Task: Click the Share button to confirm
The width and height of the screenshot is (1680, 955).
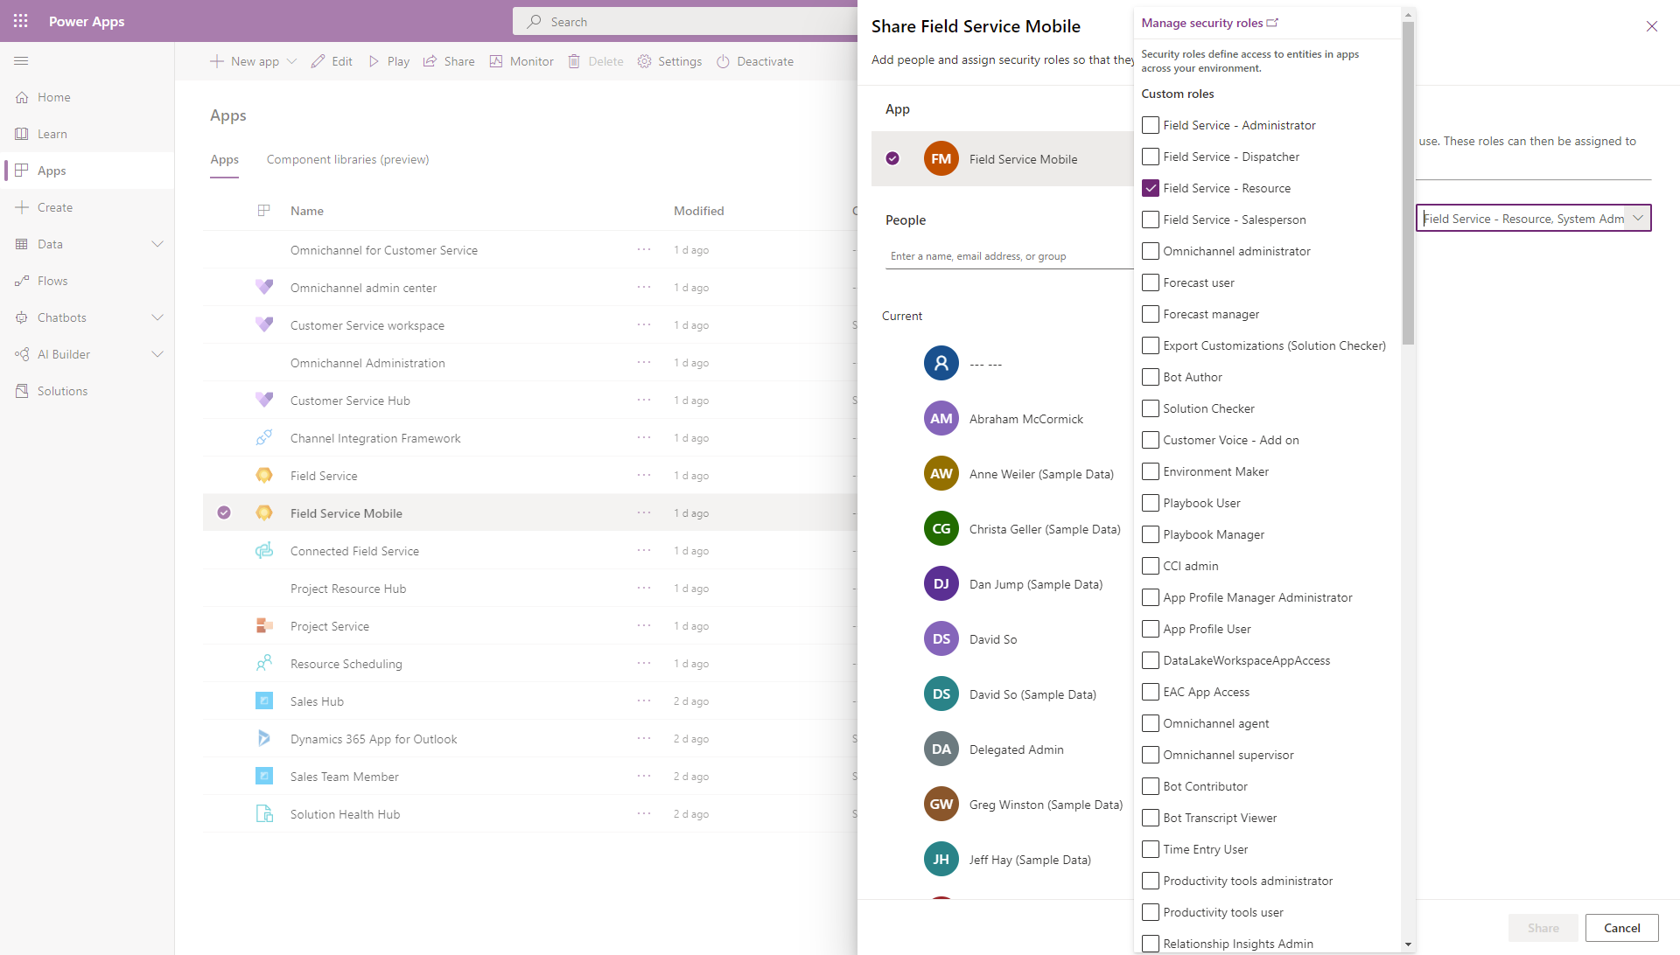Action: point(1543,927)
